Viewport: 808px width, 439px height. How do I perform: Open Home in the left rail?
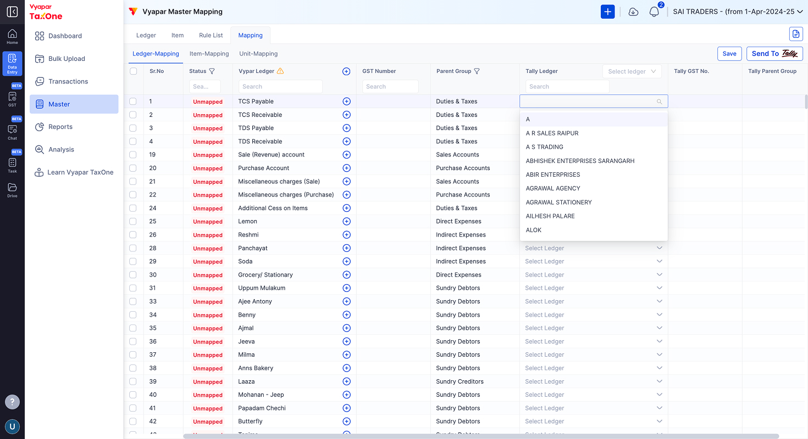(x=12, y=37)
